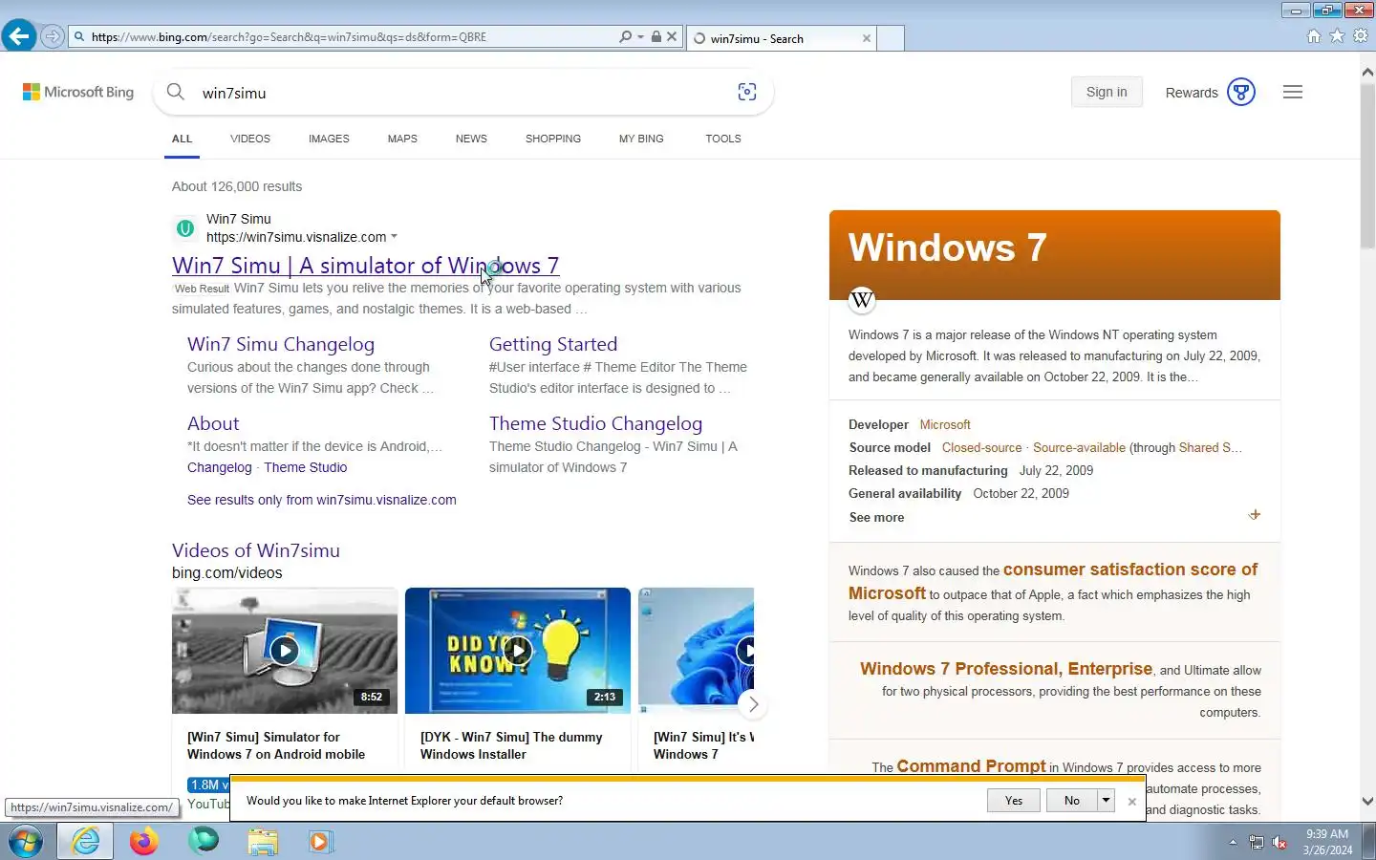1376x860 pixels.
Task: Open the TOOLS tab
Action: 723,139
